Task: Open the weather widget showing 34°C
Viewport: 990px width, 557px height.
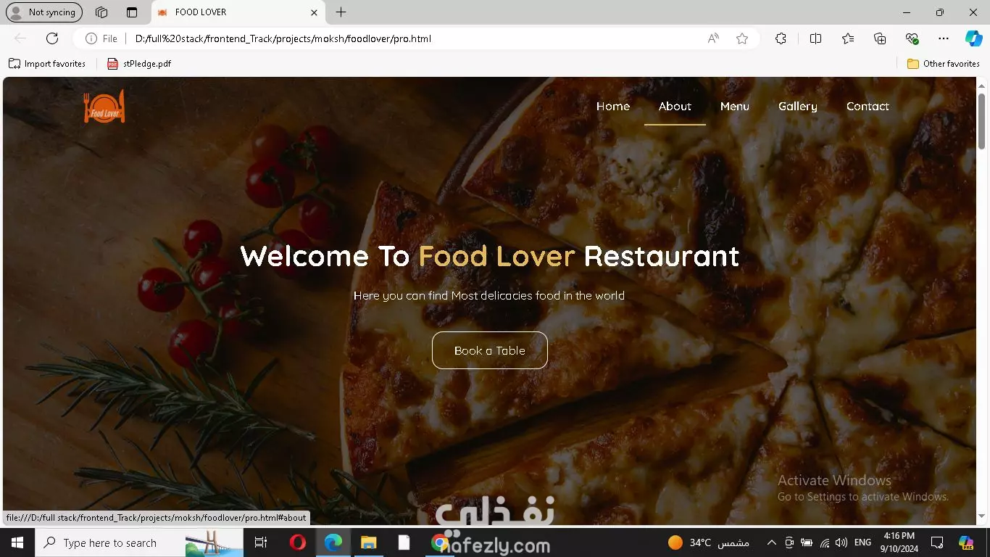Action: click(708, 542)
